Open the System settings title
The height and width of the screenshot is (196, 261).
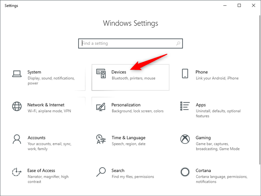click(34, 72)
